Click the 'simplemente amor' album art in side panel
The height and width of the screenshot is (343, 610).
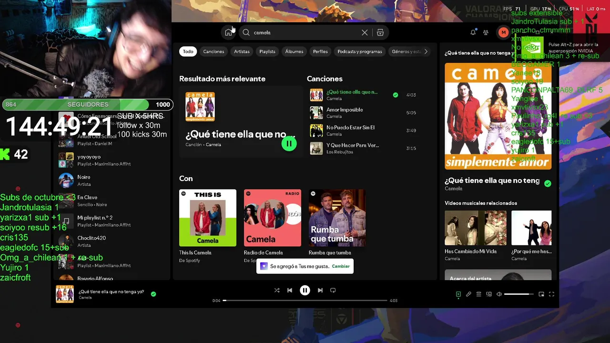[x=498, y=116]
